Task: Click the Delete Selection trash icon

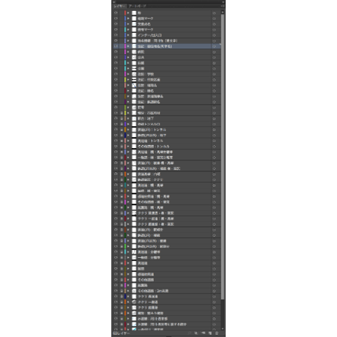Action: click(217, 333)
